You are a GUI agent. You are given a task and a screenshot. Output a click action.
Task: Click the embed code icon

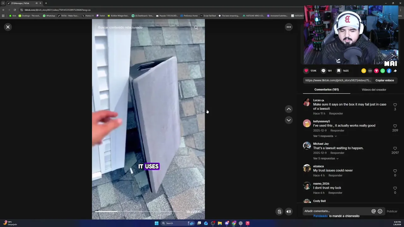pos(370,71)
